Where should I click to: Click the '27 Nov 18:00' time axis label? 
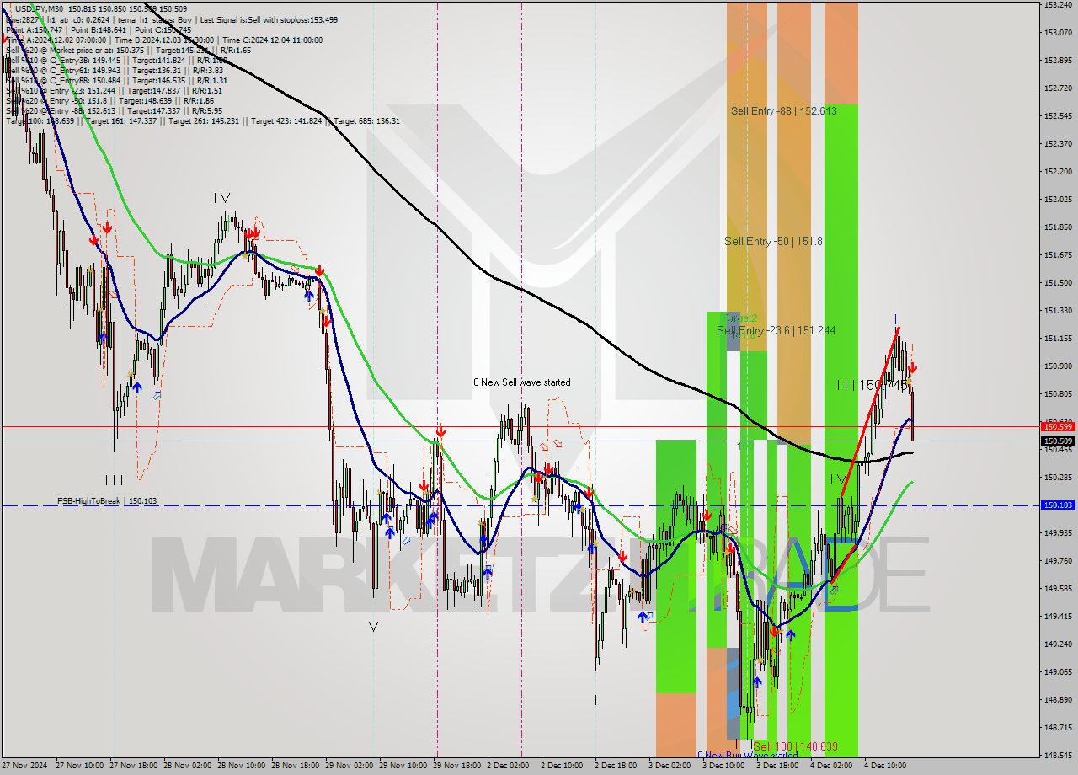[133, 766]
